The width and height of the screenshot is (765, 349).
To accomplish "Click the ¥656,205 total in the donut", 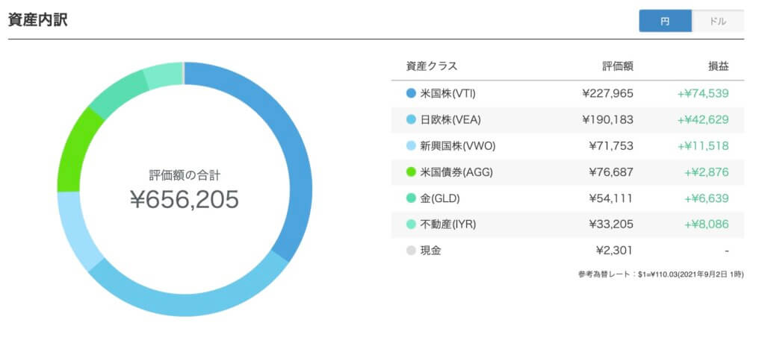I will (x=185, y=199).
